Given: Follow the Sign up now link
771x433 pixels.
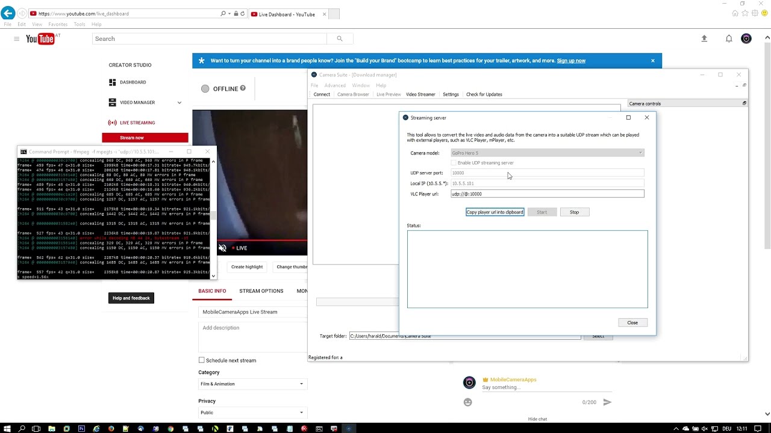Looking at the screenshot, I should 571,61.
